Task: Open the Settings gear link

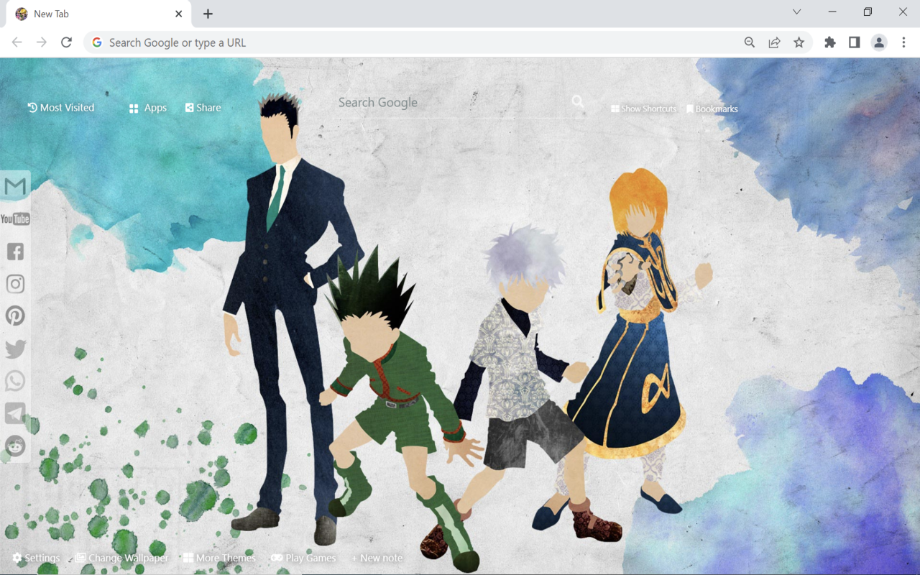Action: tap(36, 558)
